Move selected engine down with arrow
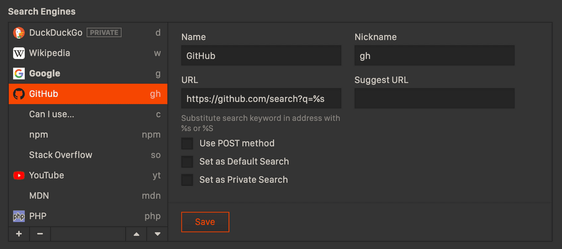562x249 pixels. click(158, 234)
